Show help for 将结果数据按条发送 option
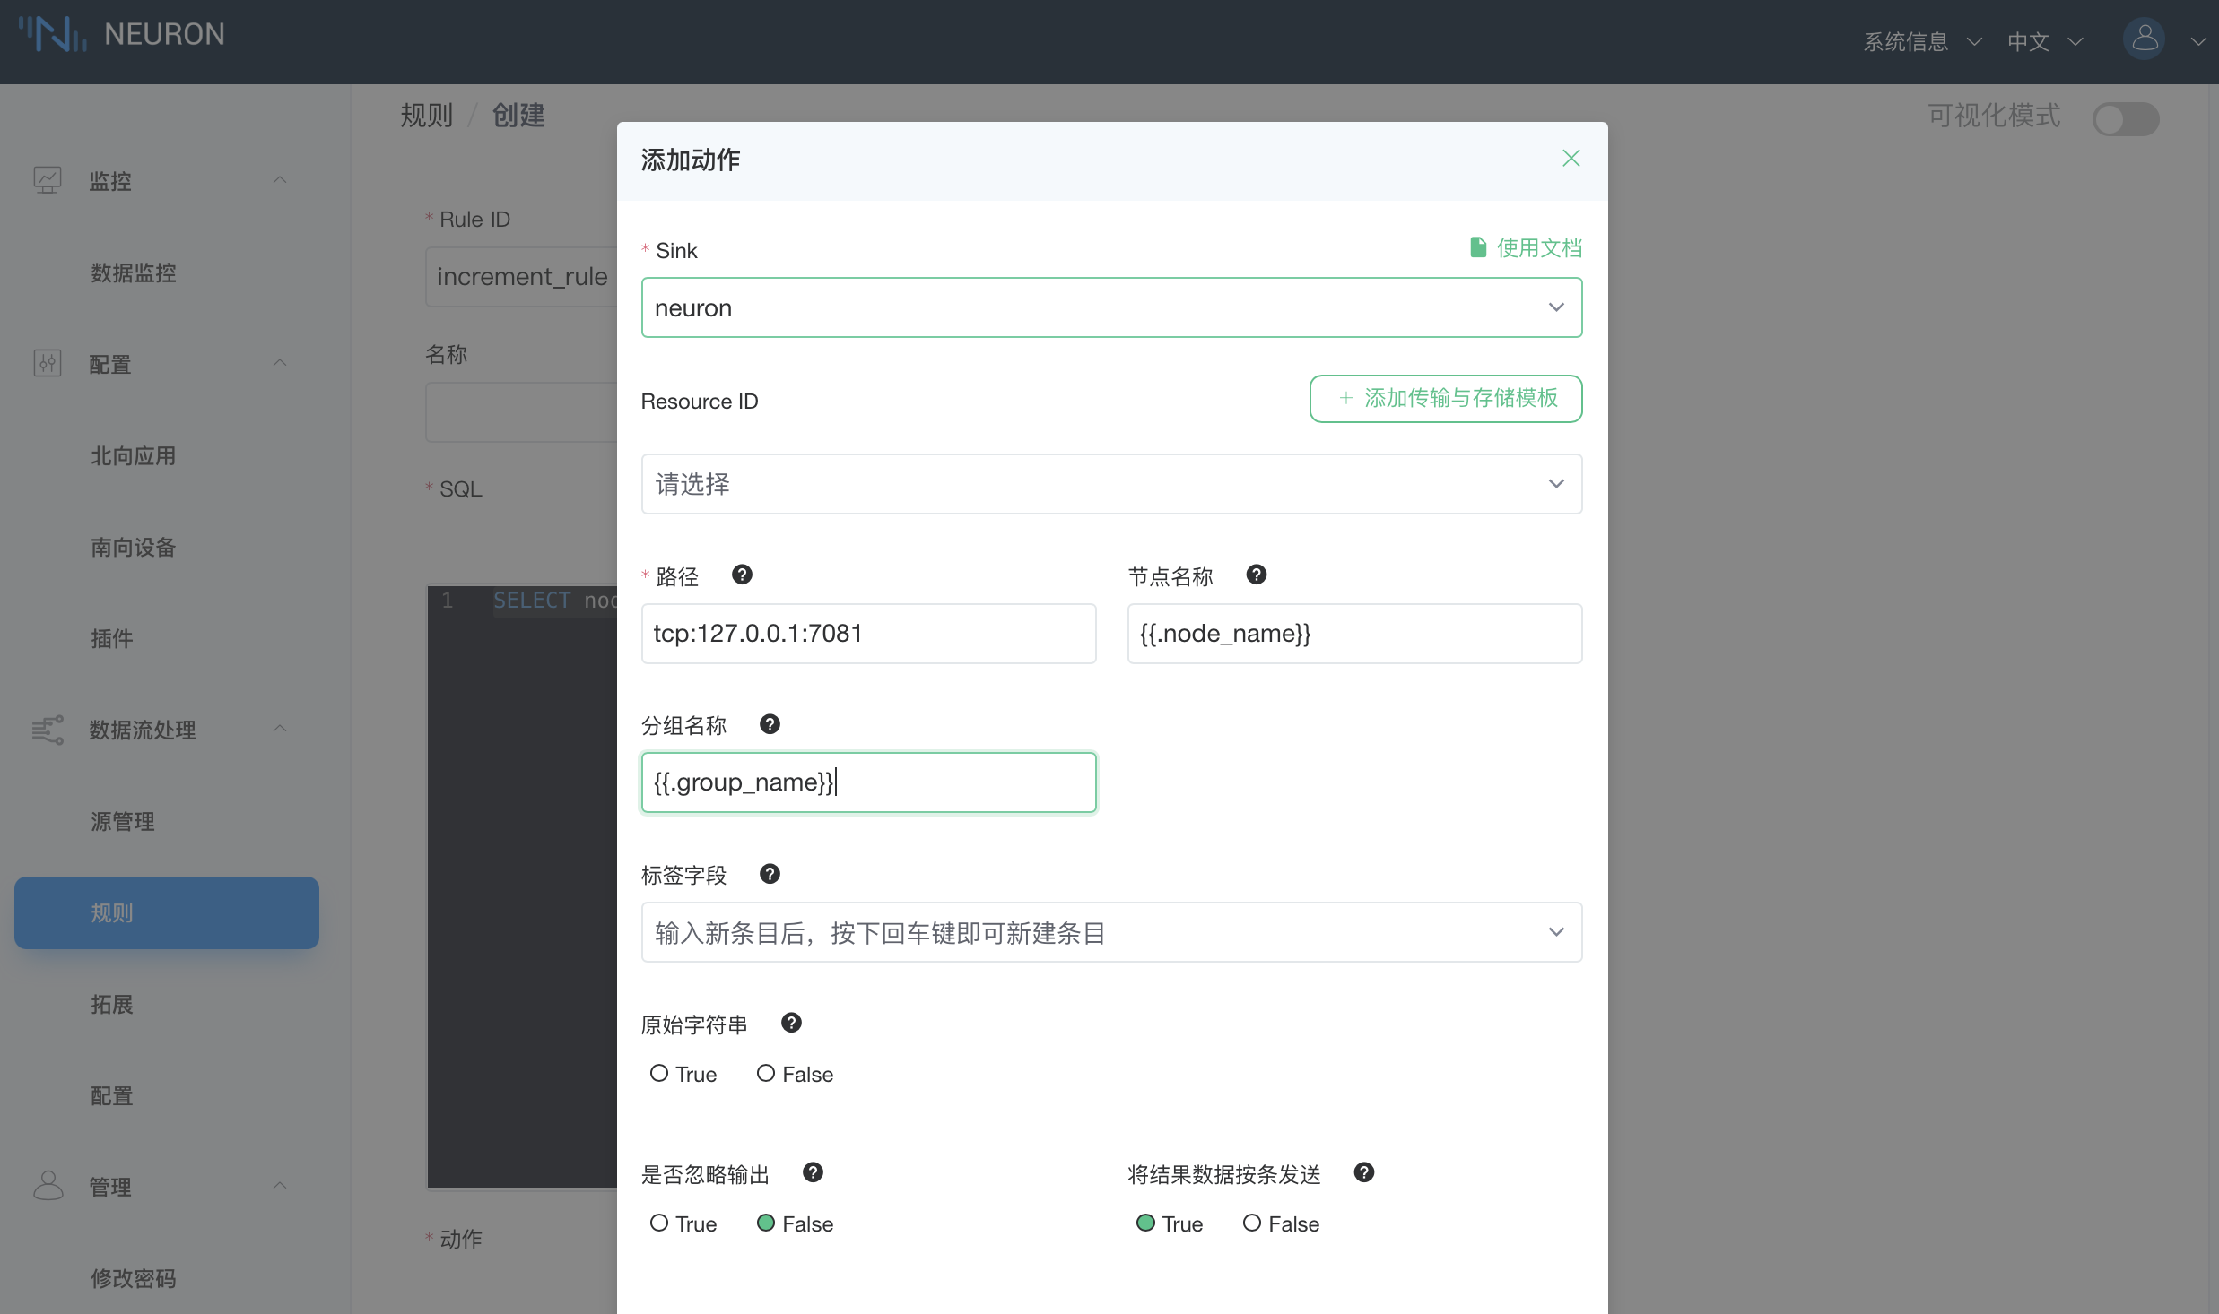 coord(1364,1172)
